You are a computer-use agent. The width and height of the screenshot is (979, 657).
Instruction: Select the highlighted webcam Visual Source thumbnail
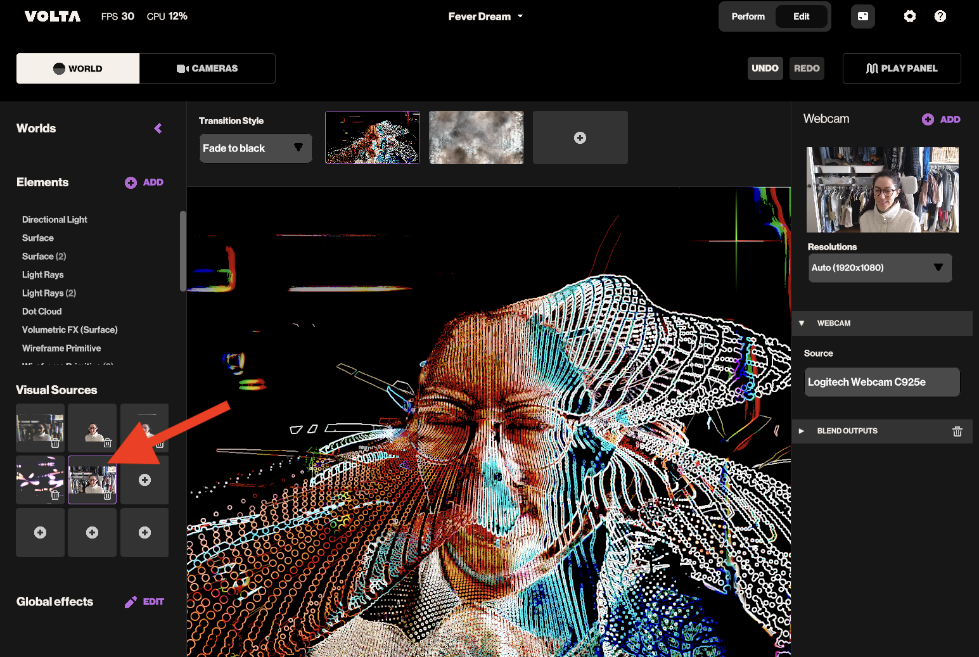(x=93, y=480)
